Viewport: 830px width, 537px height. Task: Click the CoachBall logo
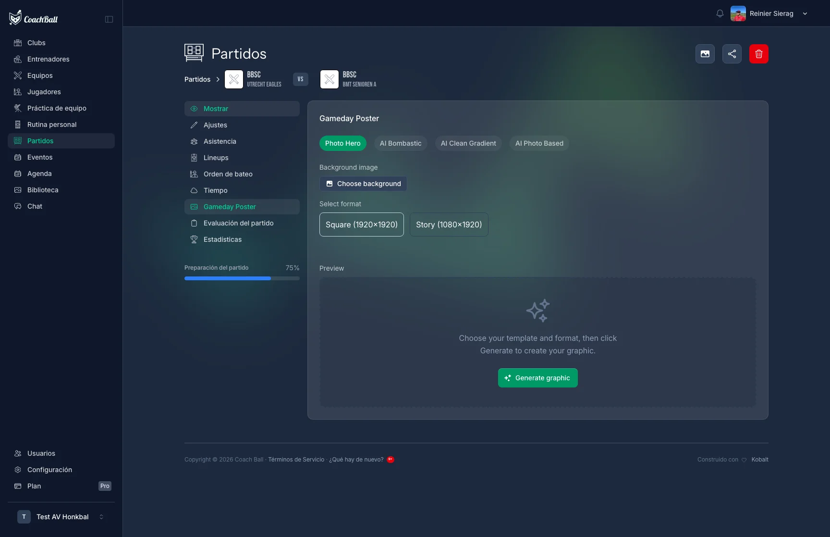34,18
